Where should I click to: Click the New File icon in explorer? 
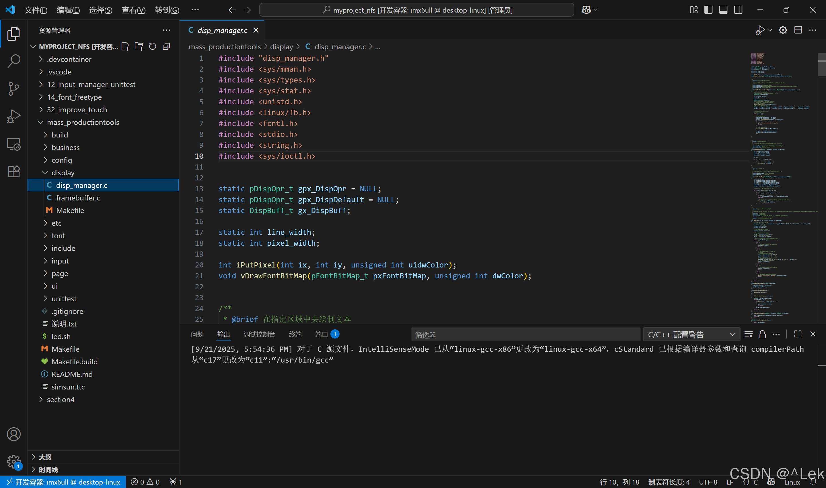(125, 47)
